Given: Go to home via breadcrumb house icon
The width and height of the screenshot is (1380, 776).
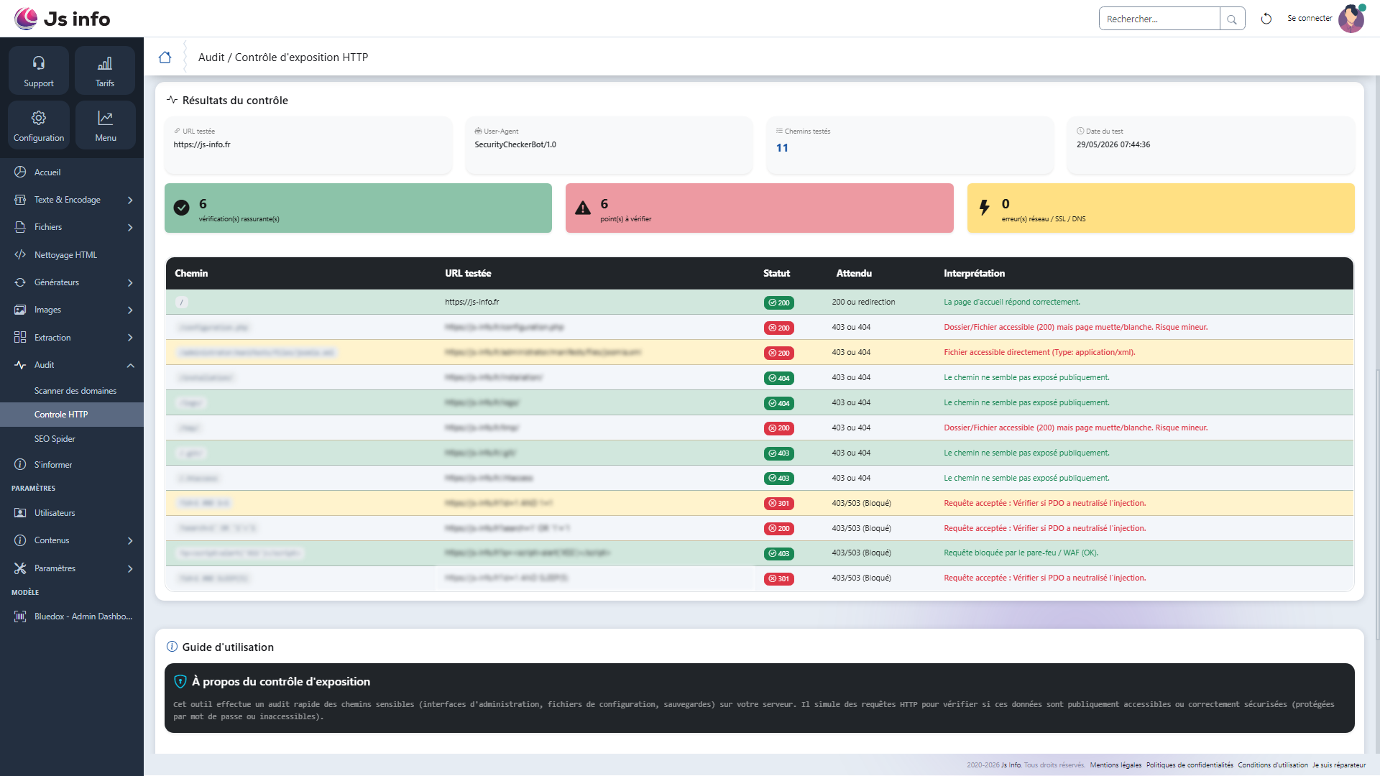Looking at the screenshot, I should (x=165, y=57).
